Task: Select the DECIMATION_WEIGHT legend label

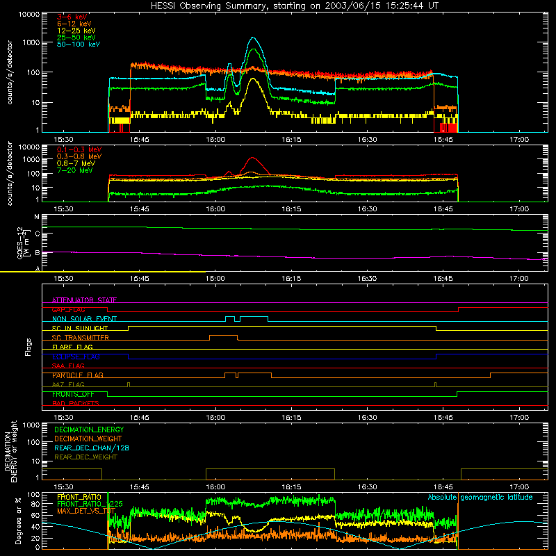Action: click(x=88, y=439)
